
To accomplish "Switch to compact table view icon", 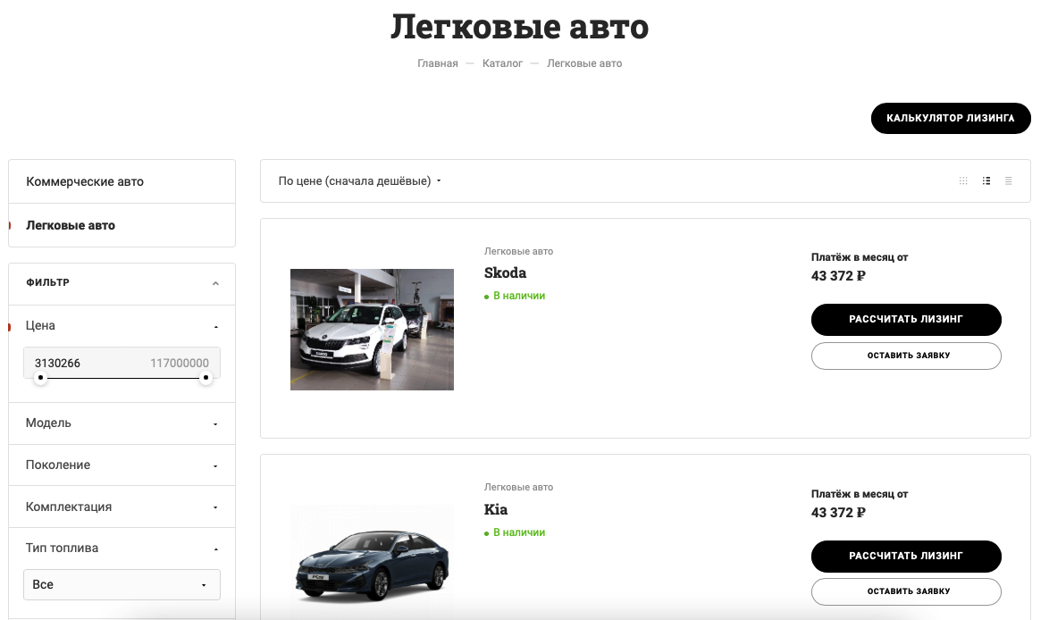I will pyautogui.click(x=1009, y=180).
